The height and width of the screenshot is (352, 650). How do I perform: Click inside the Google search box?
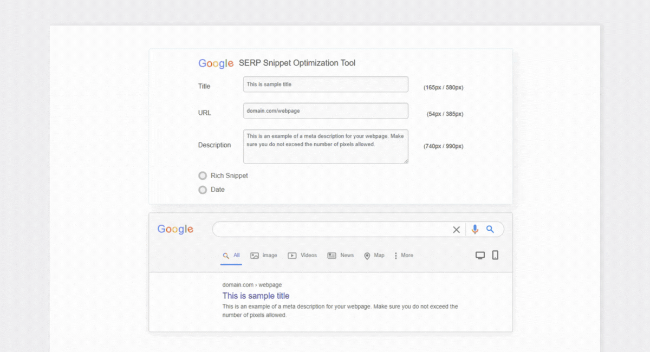point(331,229)
